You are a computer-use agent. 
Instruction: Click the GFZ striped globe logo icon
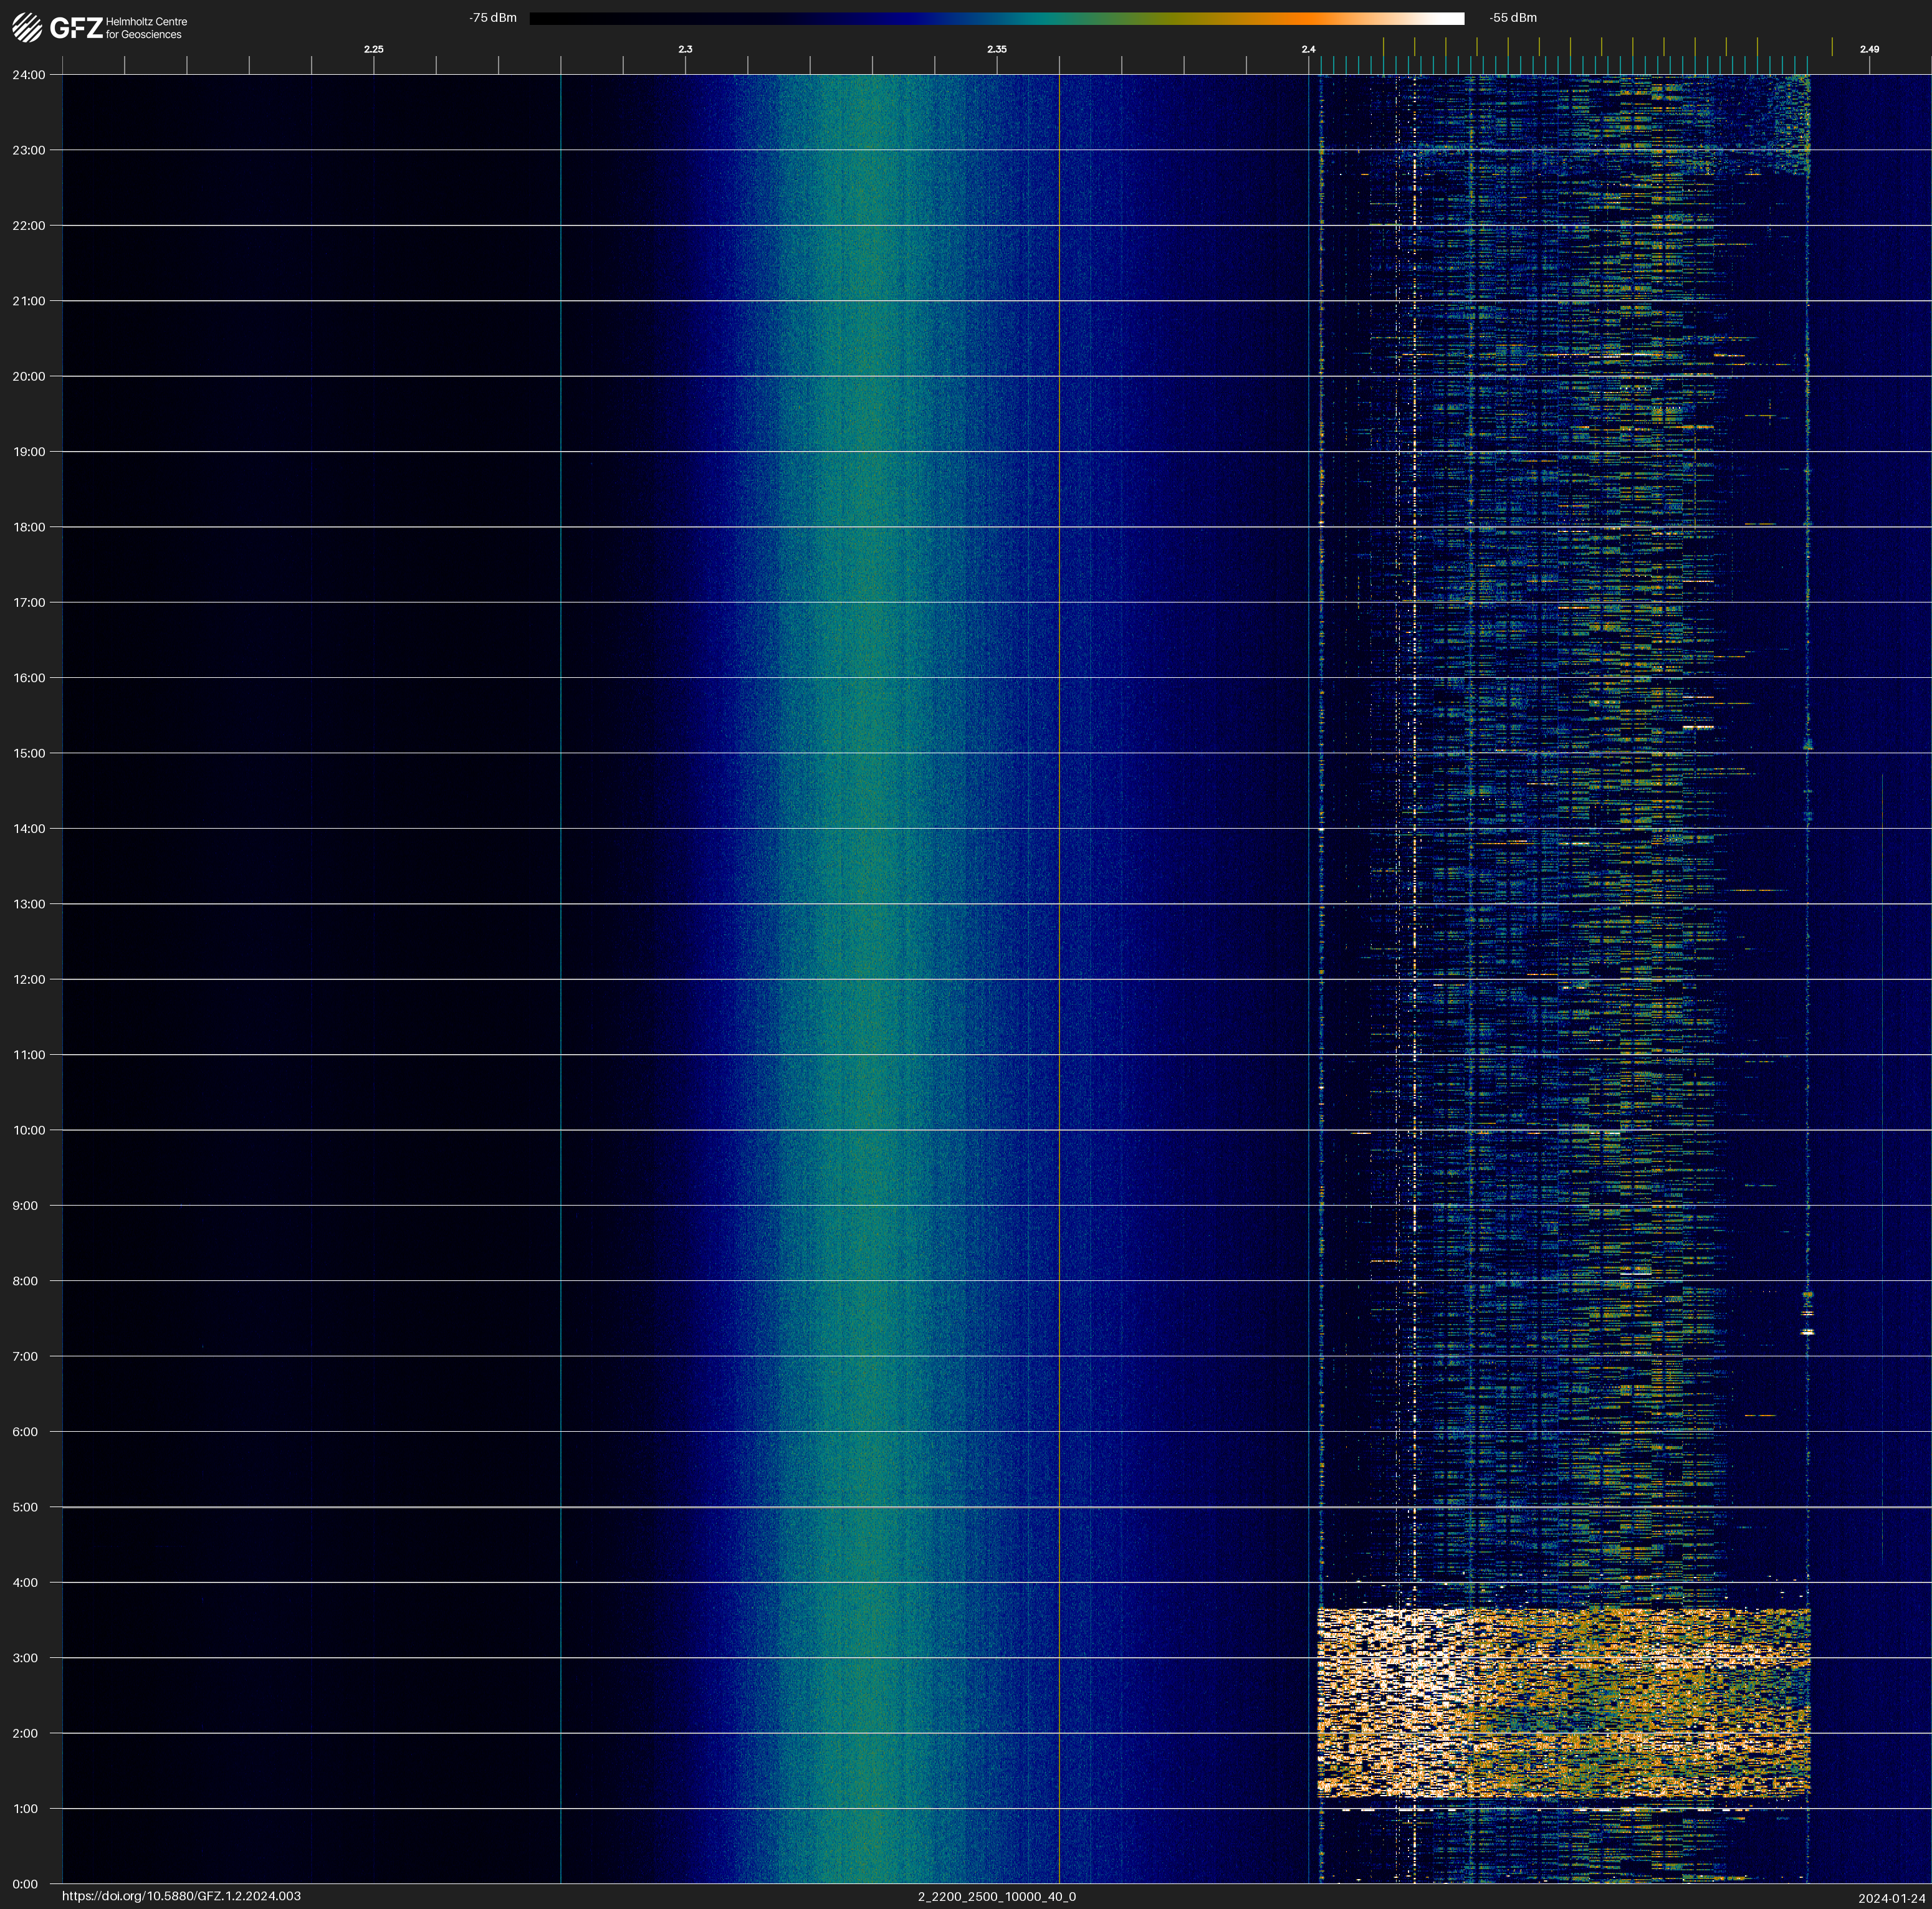click(x=27, y=27)
